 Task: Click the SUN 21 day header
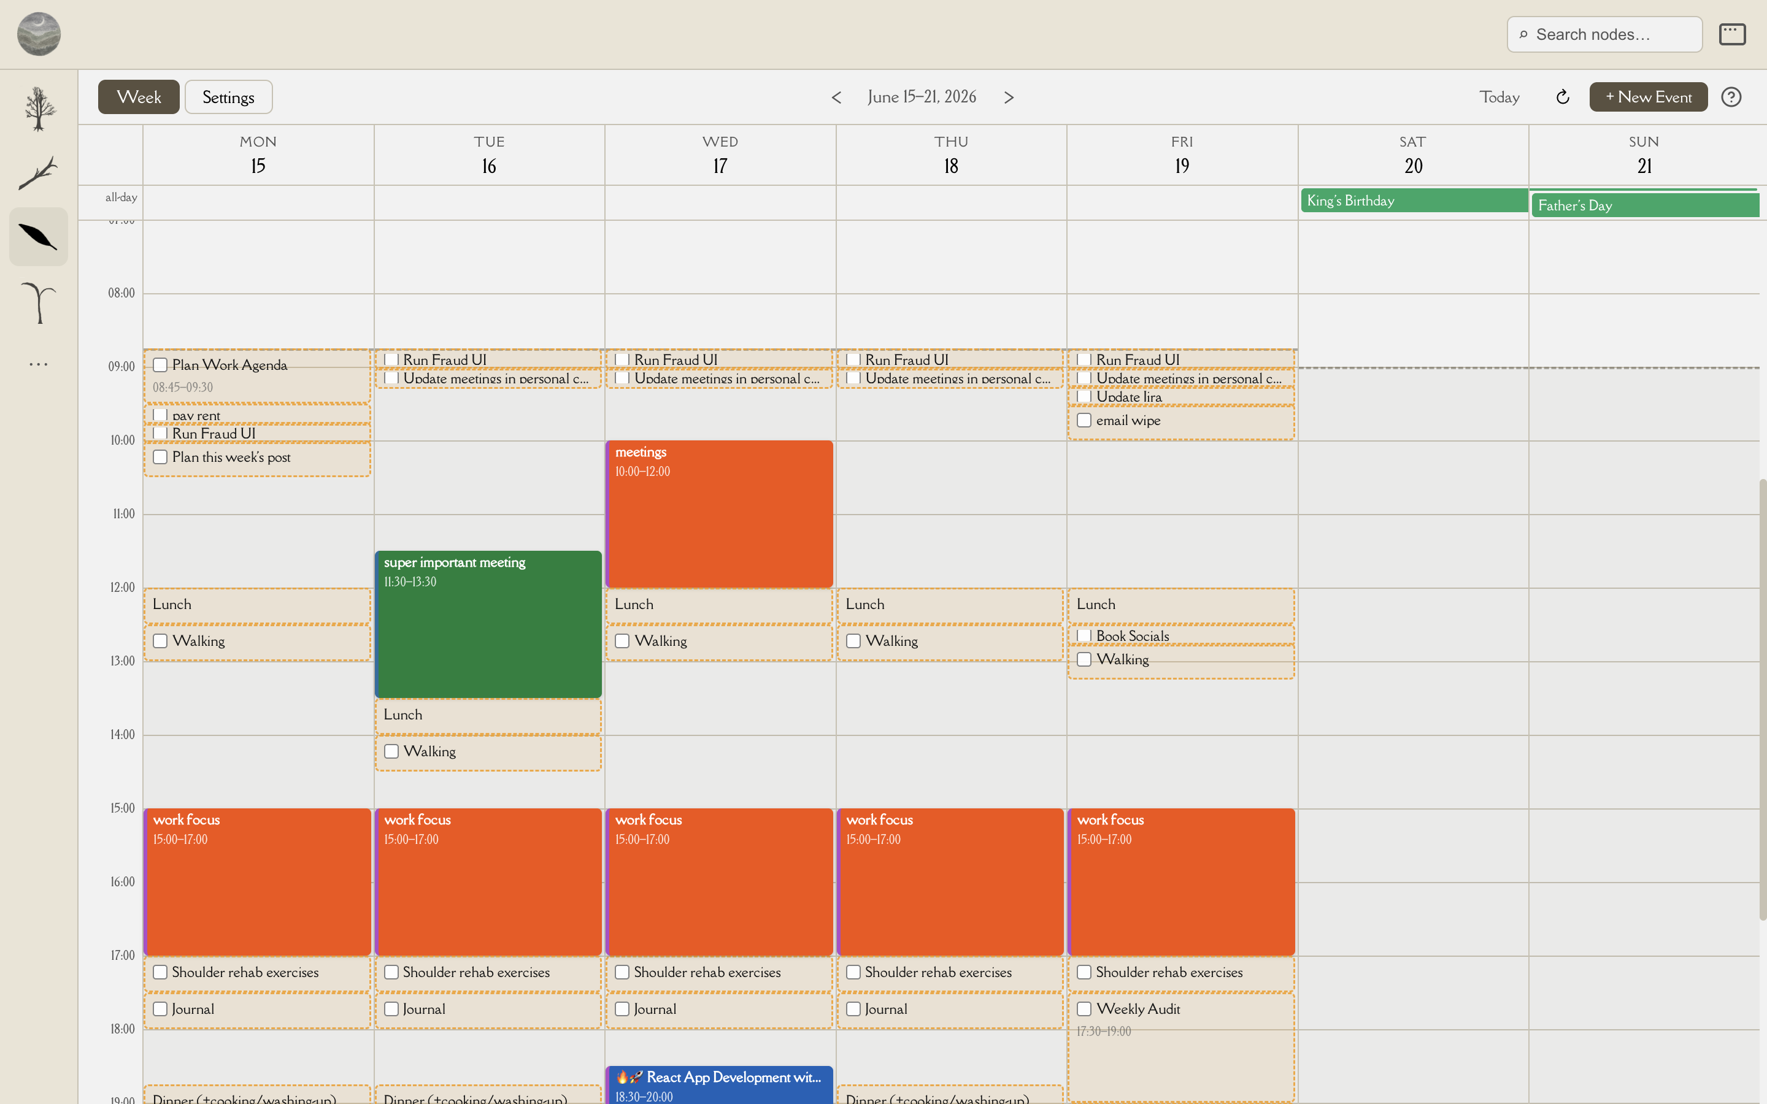[x=1644, y=155]
